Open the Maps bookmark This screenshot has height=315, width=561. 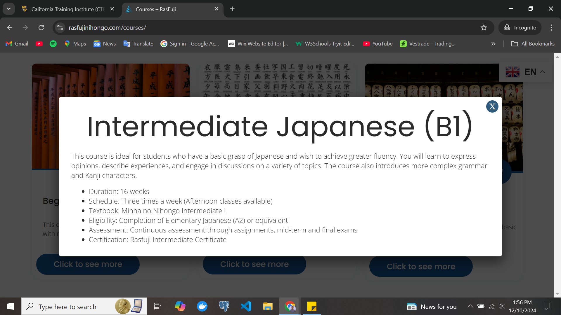coord(75,44)
